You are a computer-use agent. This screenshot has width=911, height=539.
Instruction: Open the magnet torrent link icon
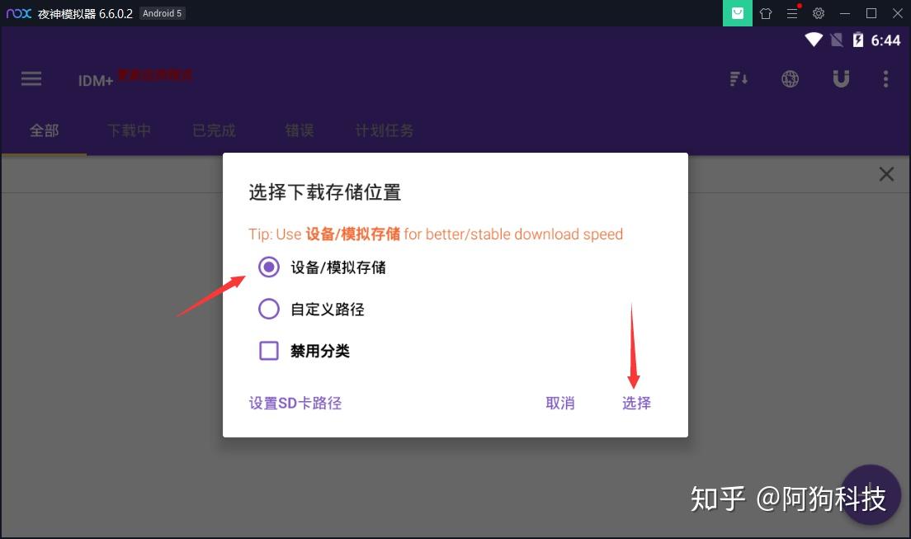click(x=841, y=78)
